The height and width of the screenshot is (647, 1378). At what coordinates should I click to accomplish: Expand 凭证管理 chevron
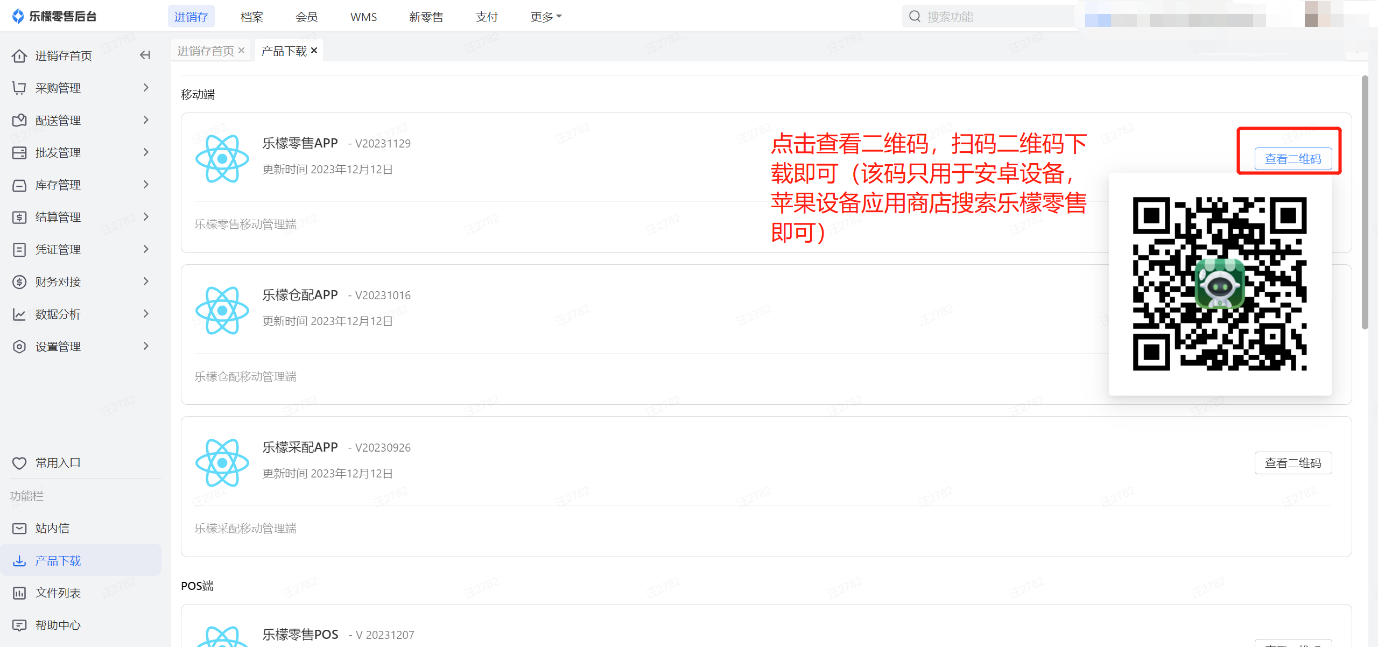146,249
